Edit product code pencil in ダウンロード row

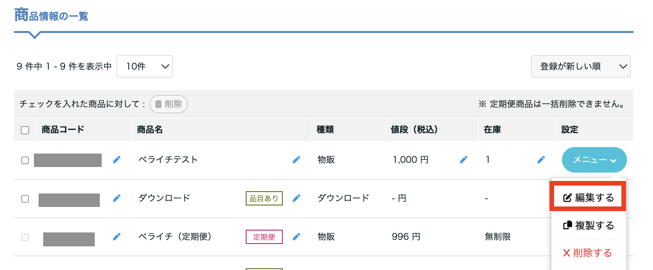click(x=117, y=198)
